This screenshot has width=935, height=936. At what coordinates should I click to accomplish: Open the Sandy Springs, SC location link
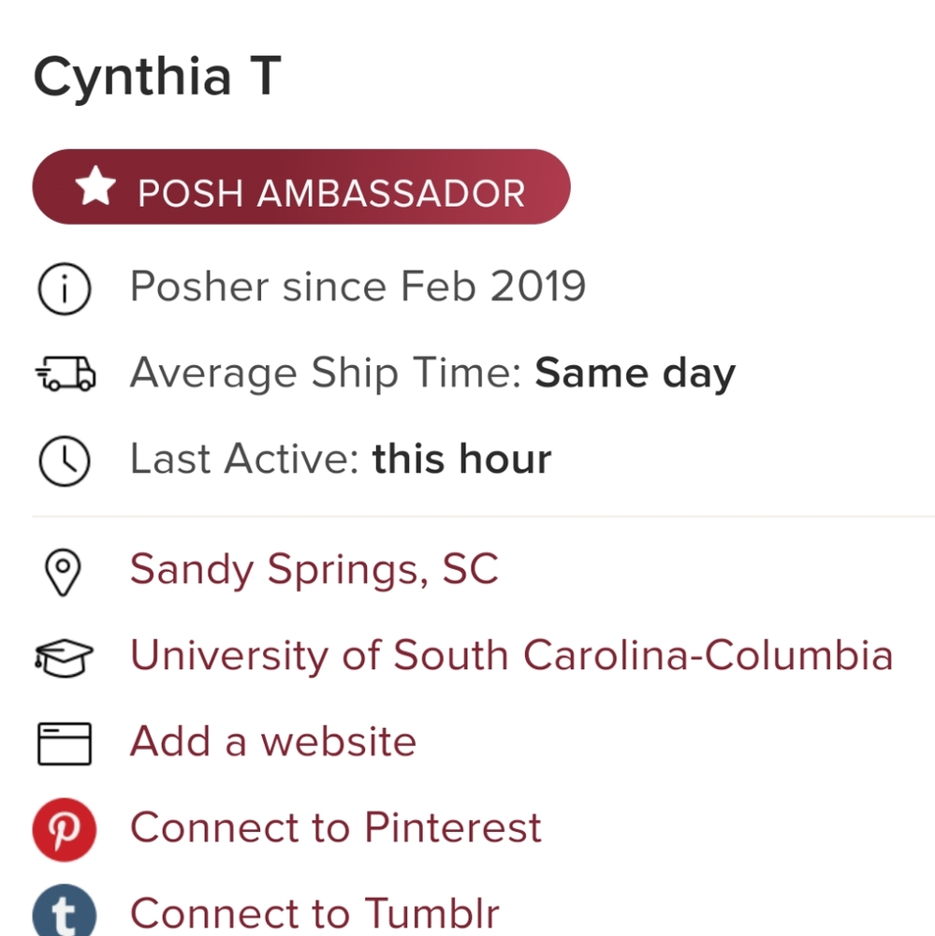[x=314, y=570]
